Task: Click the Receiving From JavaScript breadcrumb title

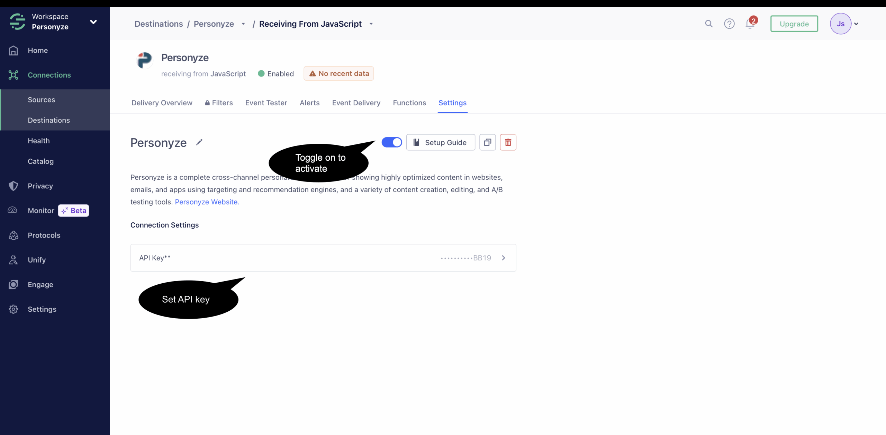Action: click(x=310, y=24)
